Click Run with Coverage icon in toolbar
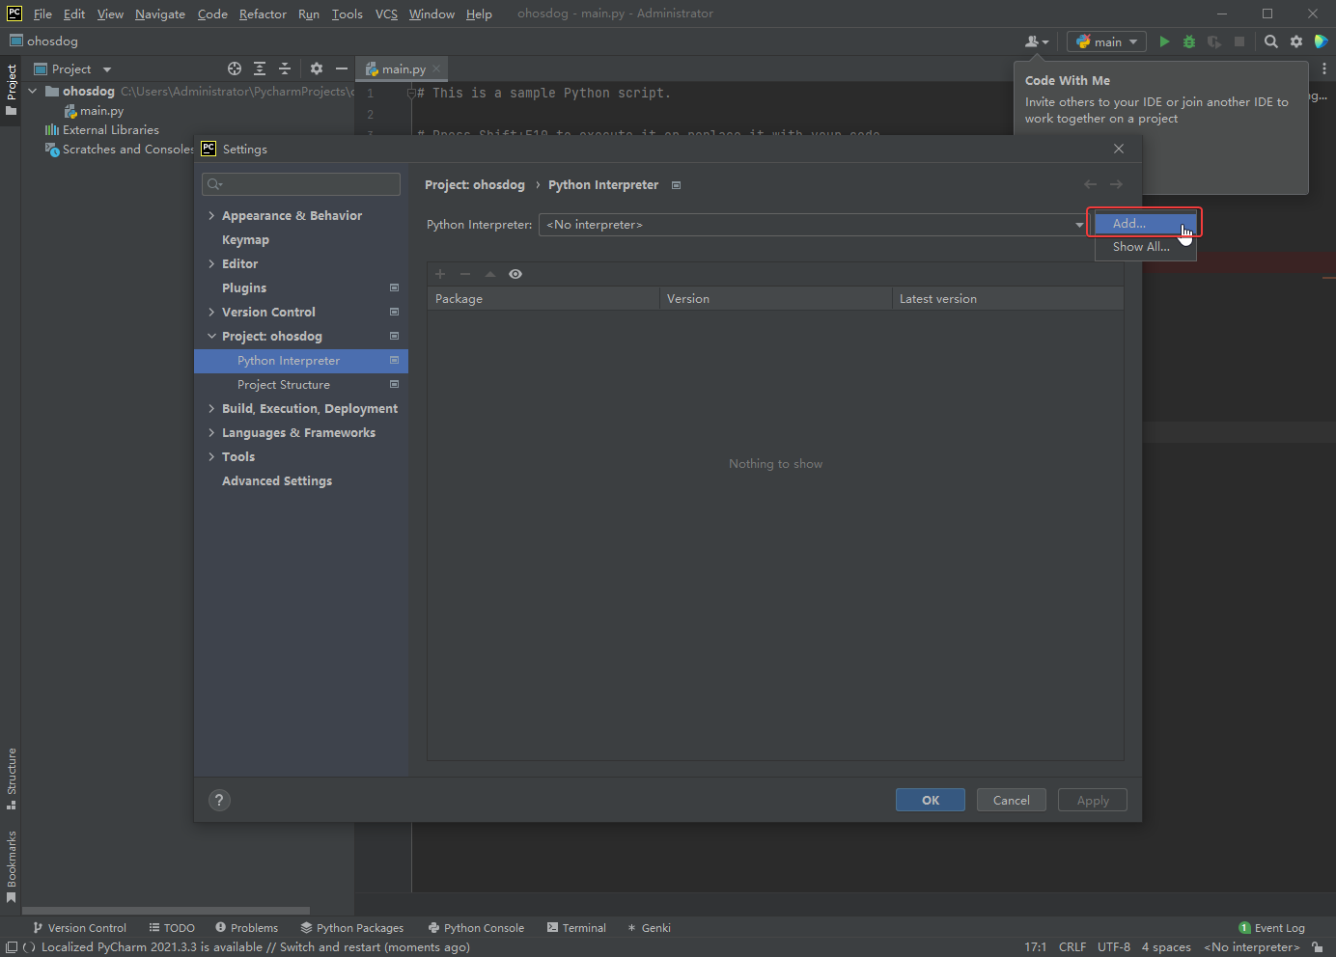Screen dimensions: 1336x957 [1214, 41]
